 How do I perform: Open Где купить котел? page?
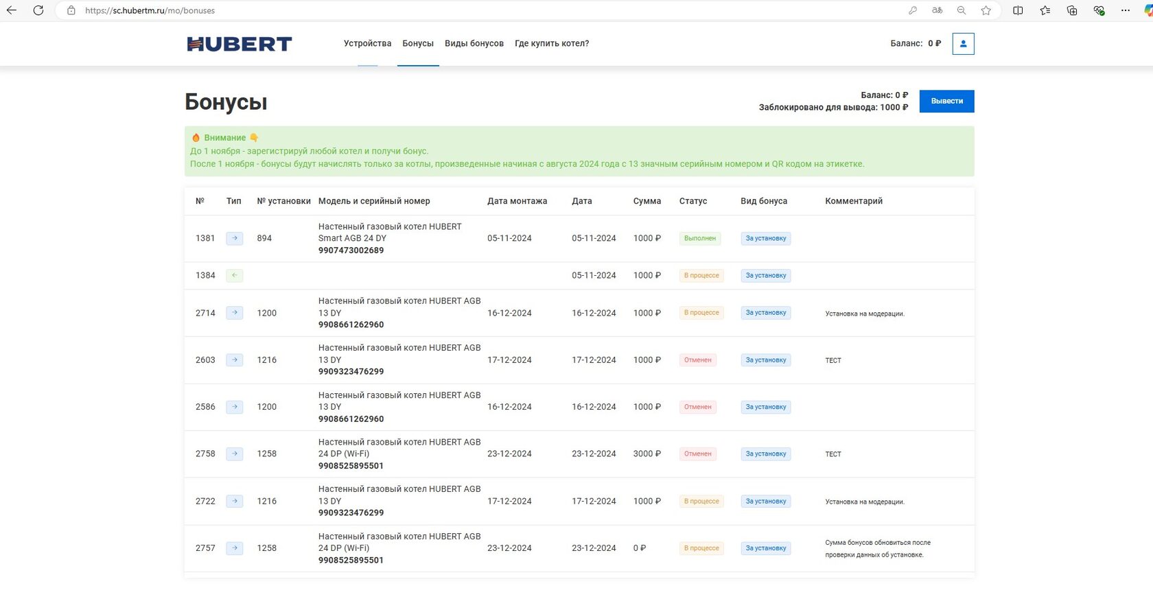[x=552, y=43]
